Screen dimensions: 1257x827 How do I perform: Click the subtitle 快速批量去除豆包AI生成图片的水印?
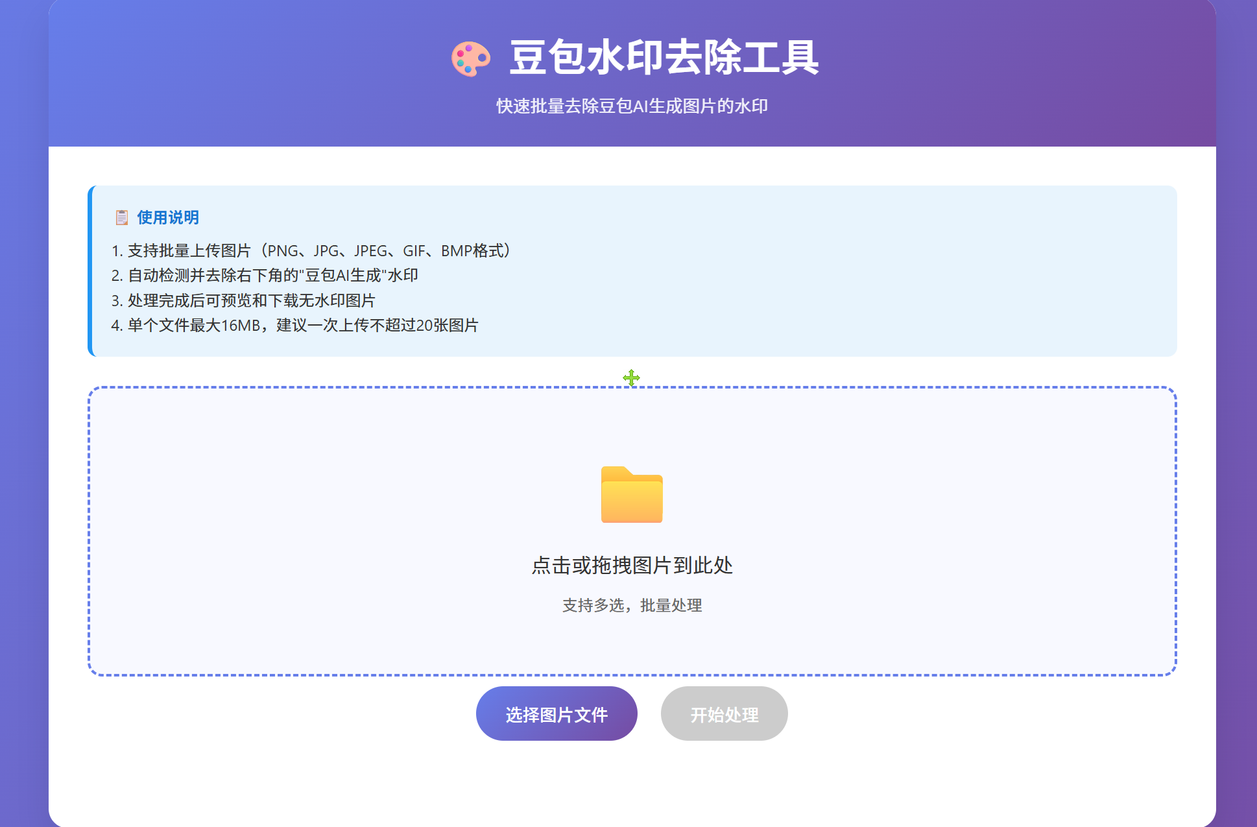click(x=632, y=106)
